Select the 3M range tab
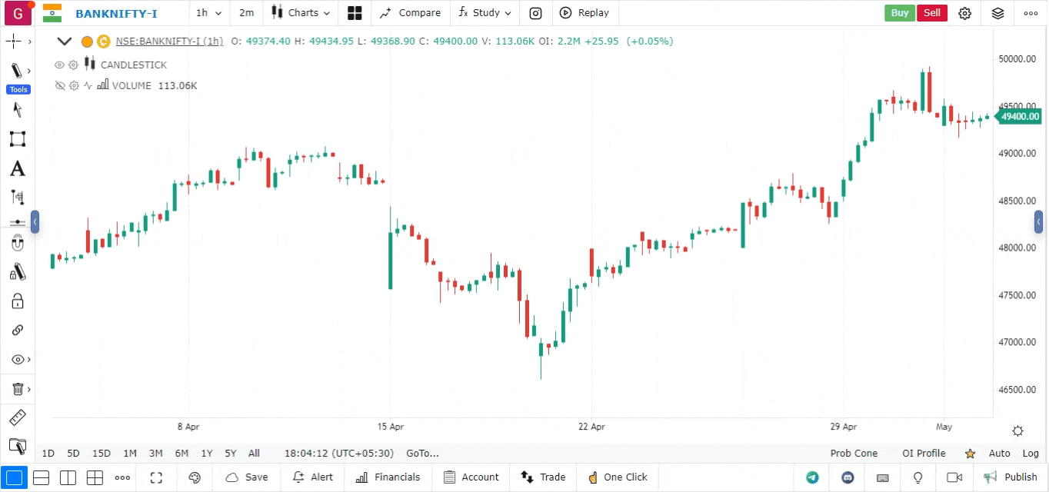Screen dimensions: 1049x492 (155, 454)
